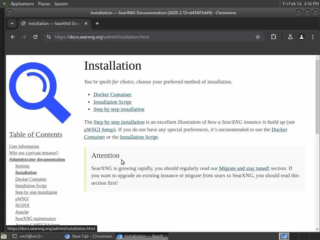Open the Table of Contents heading link

point(36,135)
